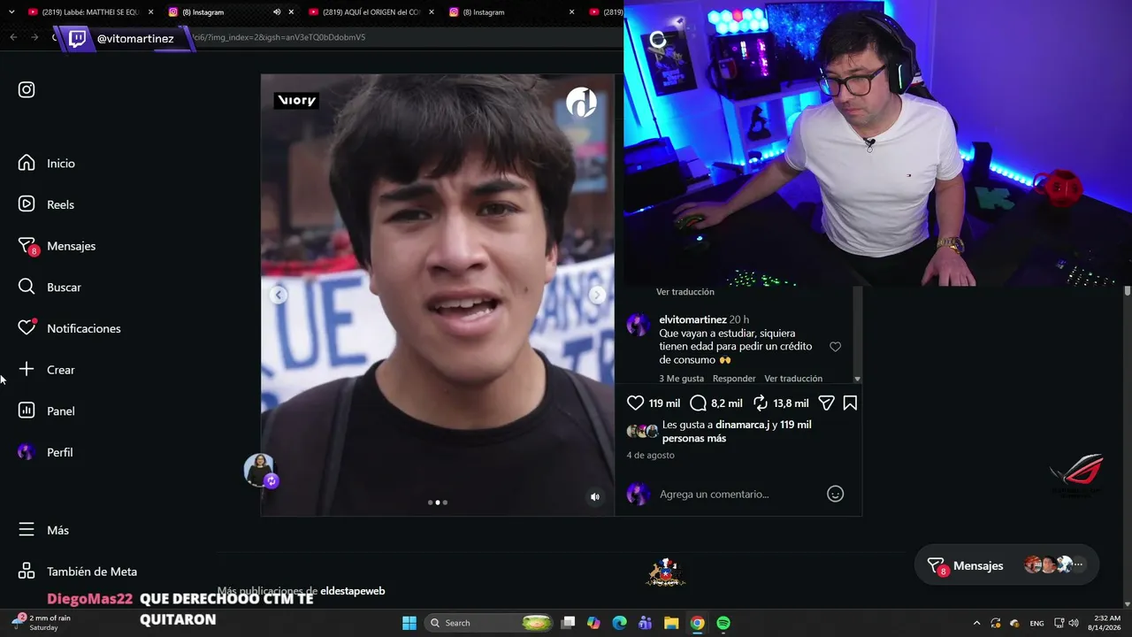Open more options in floating Mensajes
This screenshot has height=637, width=1132.
(1078, 564)
